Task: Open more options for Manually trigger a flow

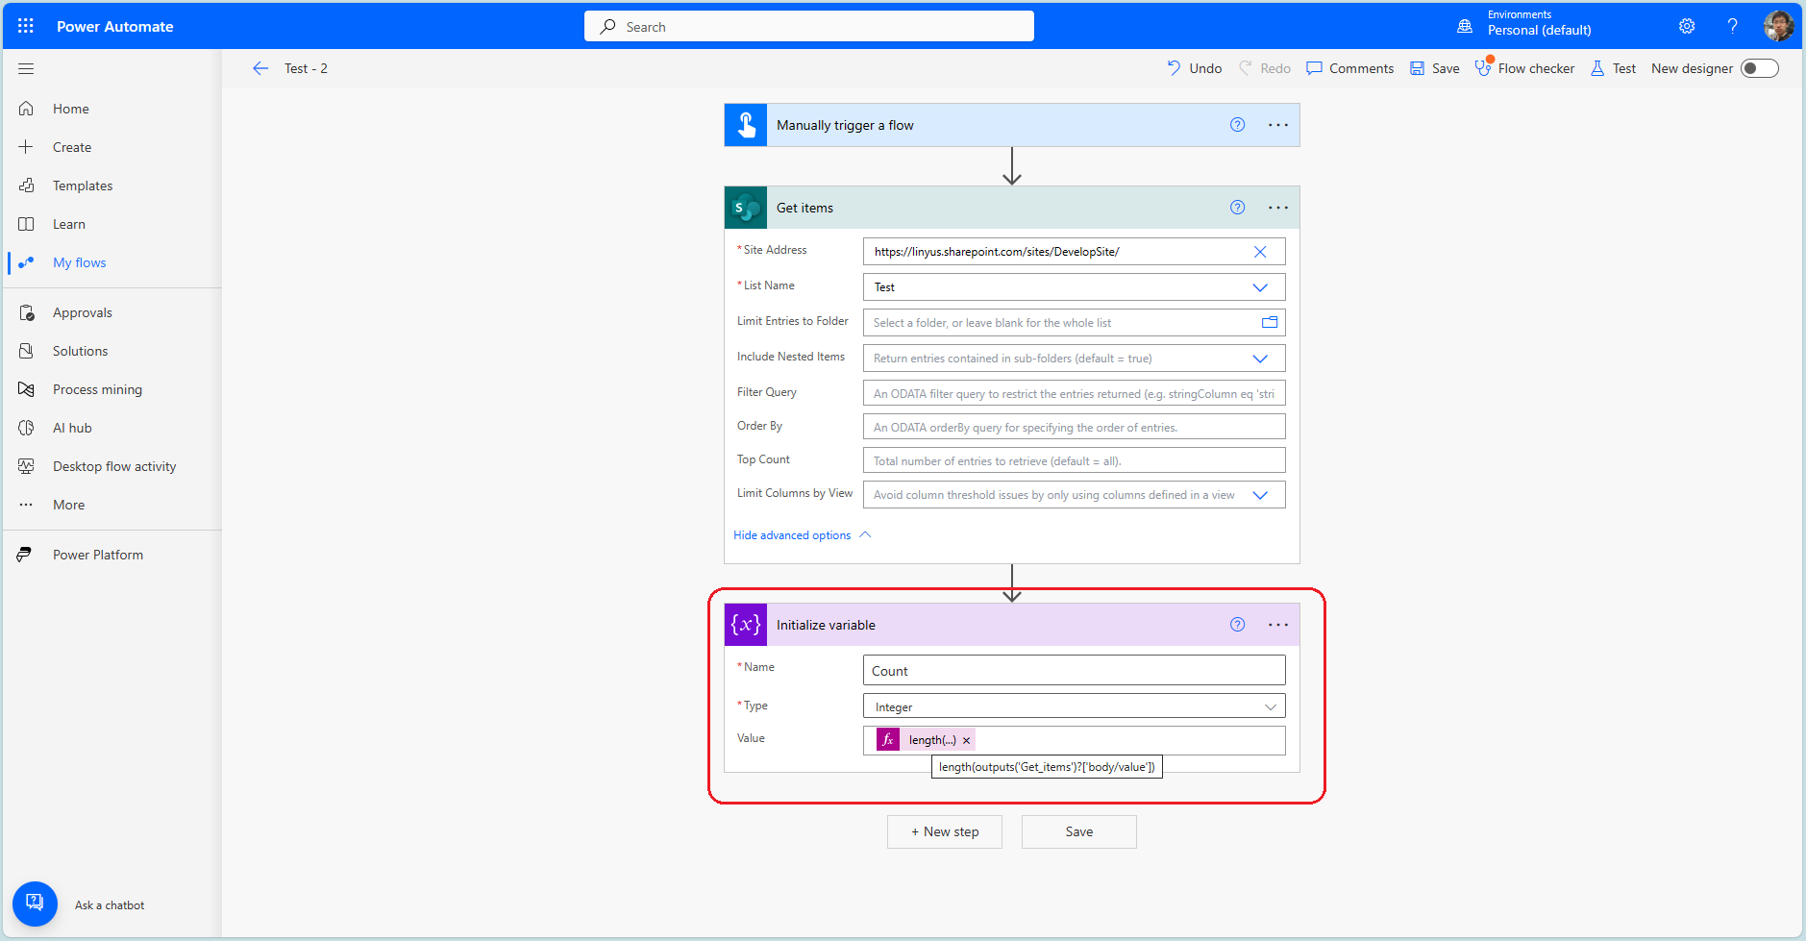Action: [1278, 125]
